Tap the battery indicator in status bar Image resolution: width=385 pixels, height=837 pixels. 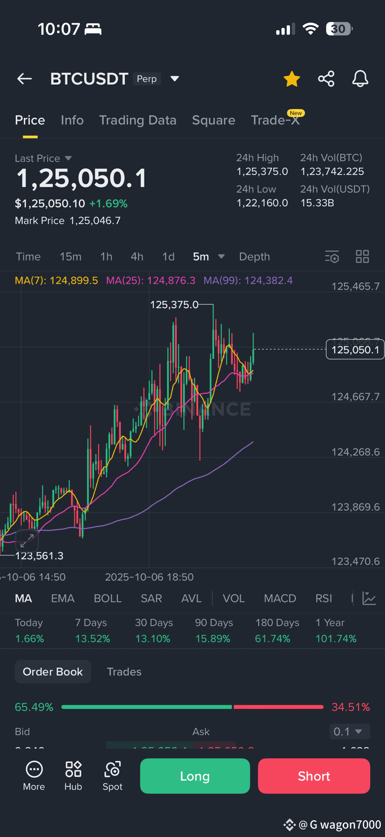tap(339, 29)
